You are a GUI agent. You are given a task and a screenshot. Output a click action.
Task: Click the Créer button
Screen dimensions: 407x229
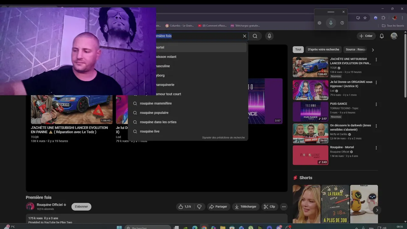(366, 36)
